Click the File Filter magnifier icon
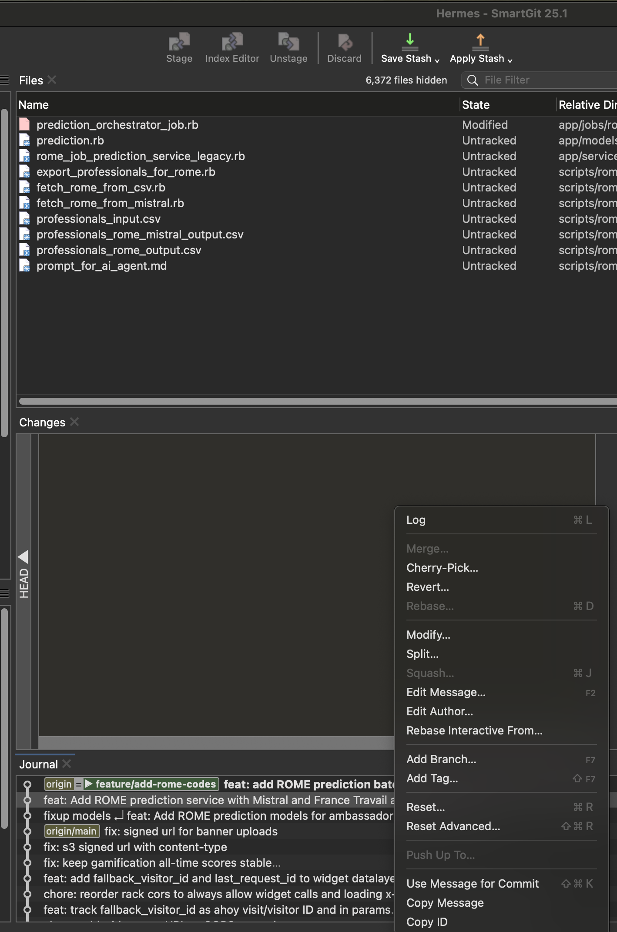 click(x=472, y=80)
